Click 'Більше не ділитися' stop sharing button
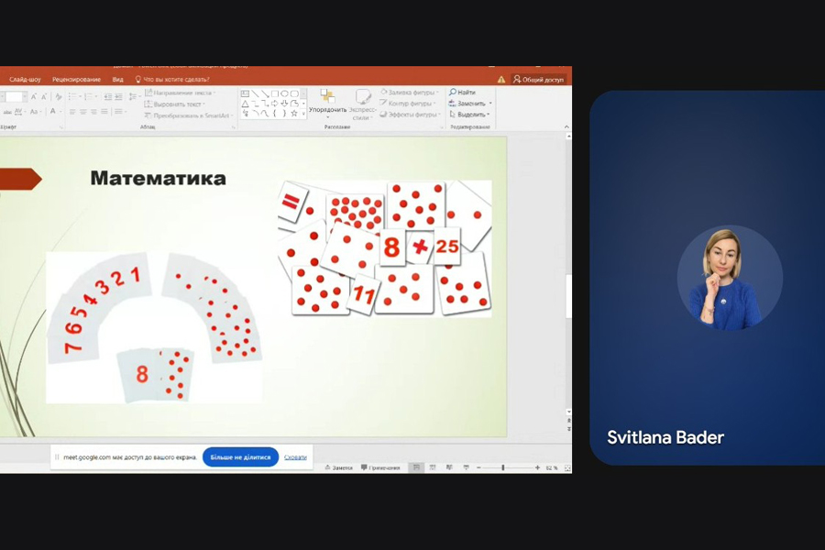The image size is (825, 550). [240, 456]
